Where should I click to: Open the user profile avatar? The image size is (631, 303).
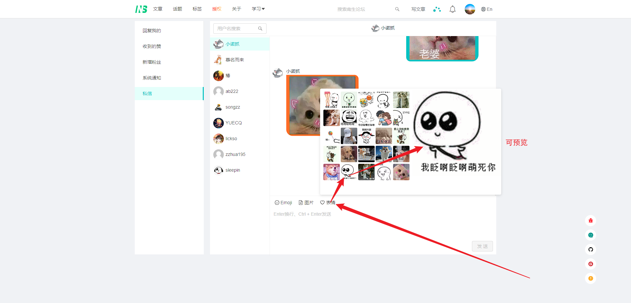click(x=470, y=9)
